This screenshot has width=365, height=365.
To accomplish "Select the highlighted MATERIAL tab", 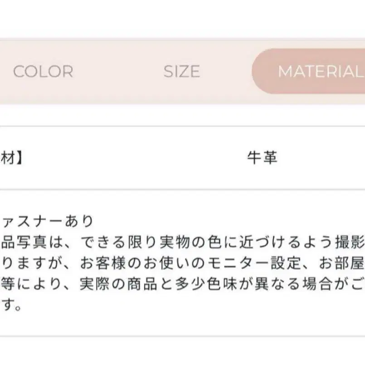I will coord(317,72).
